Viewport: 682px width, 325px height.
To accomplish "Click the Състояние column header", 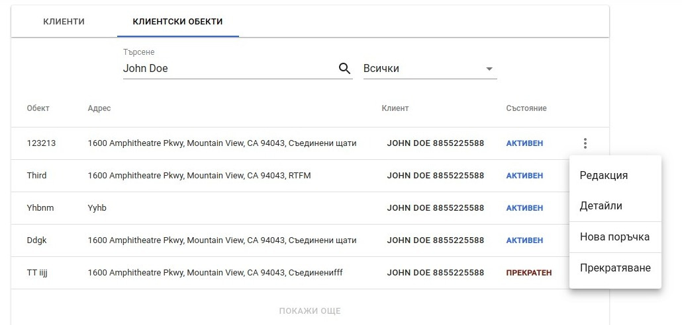I will tap(526, 108).
